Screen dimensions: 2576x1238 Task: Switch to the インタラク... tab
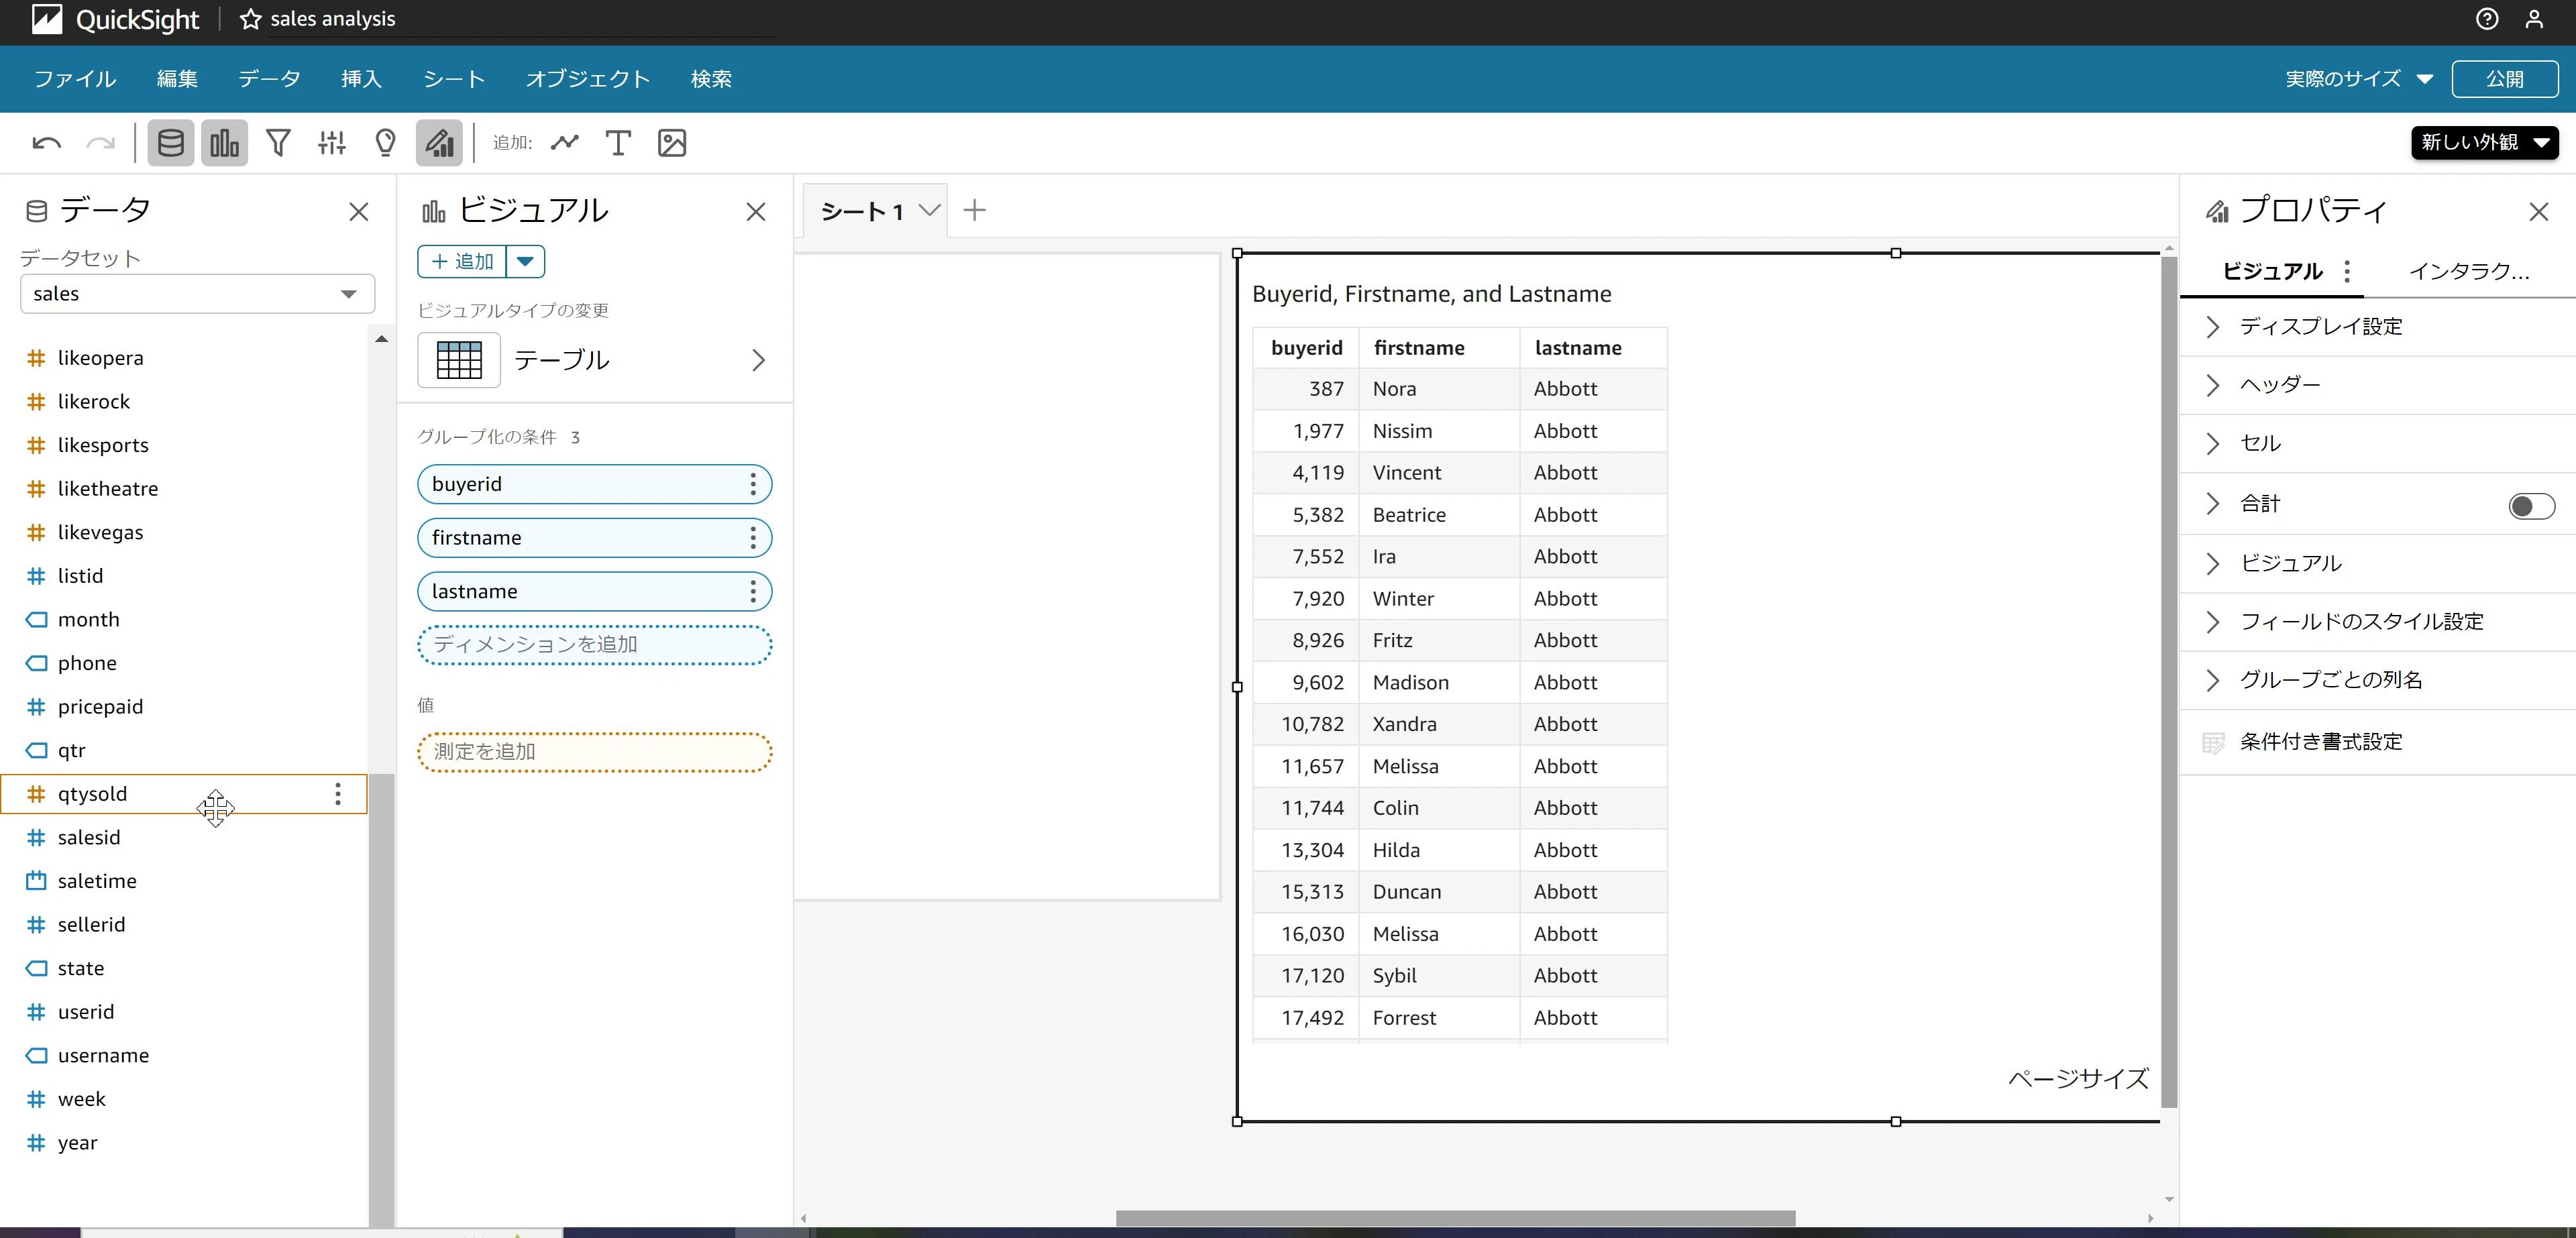[2469, 272]
